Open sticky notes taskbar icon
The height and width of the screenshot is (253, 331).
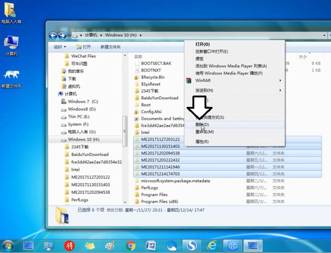89,246
